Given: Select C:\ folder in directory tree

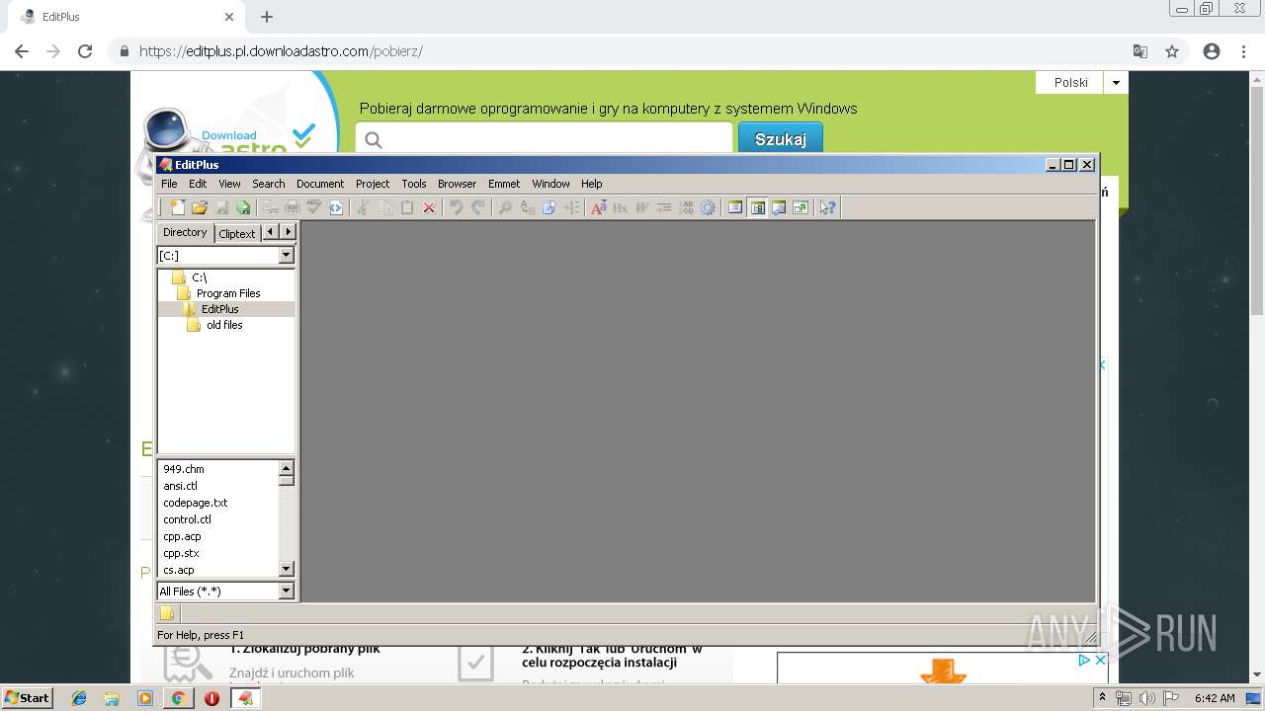Looking at the screenshot, I should (199, 277).
